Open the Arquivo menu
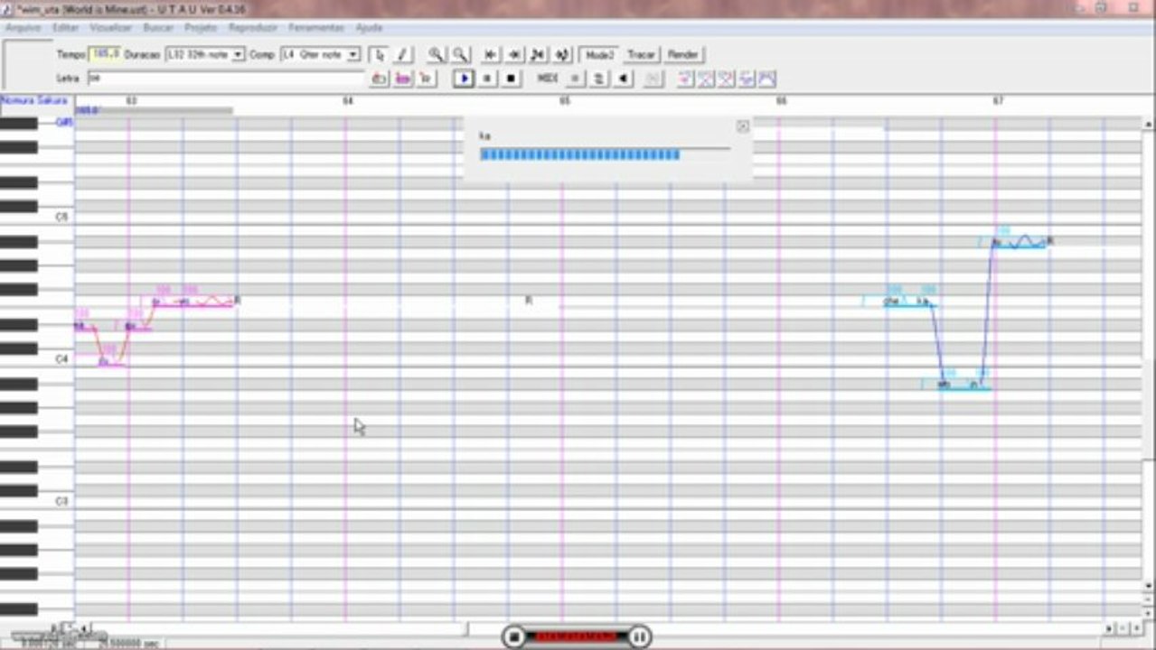 [x=23, y=28]
